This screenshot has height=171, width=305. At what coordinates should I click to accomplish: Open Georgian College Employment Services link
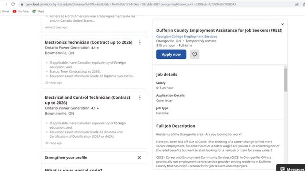coord(186,37)
